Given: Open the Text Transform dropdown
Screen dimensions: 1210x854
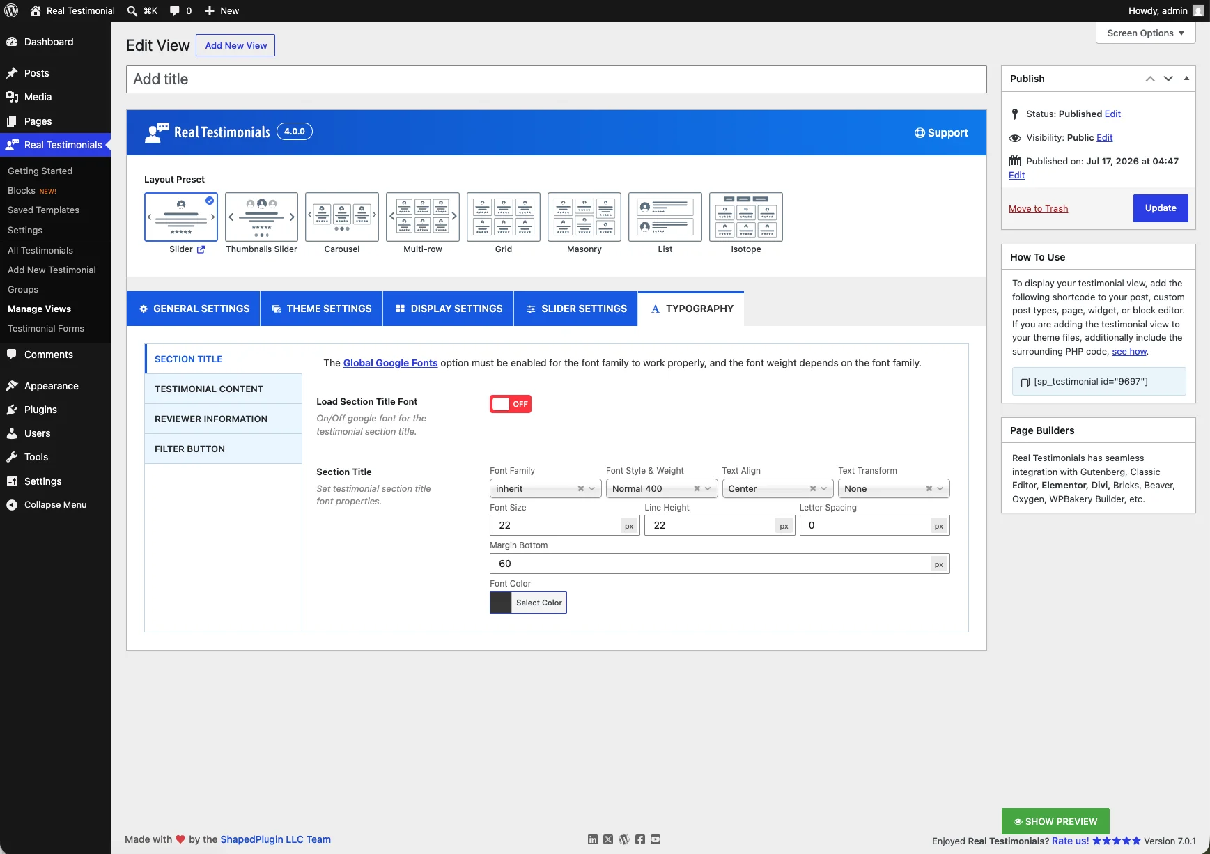Looking at the screenshot, I should [894, 489].
